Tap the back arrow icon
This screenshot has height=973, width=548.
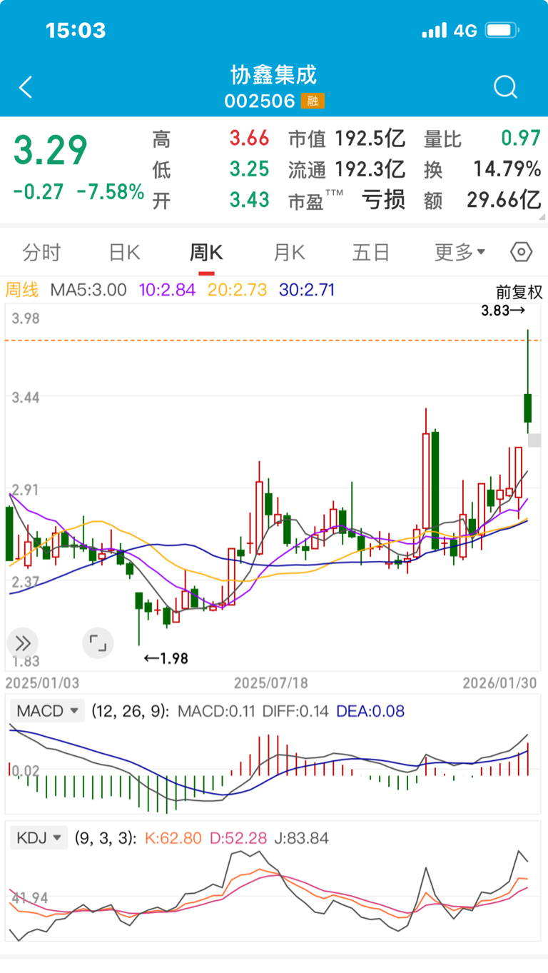coord(26,88)
